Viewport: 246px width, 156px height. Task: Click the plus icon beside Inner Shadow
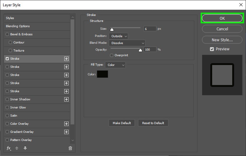tap(66, 99)
